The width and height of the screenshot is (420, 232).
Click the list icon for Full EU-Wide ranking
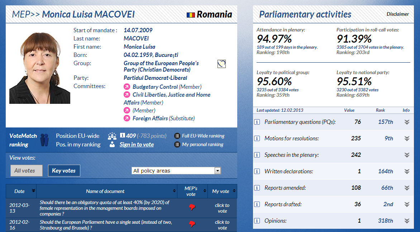coord(177,136)
